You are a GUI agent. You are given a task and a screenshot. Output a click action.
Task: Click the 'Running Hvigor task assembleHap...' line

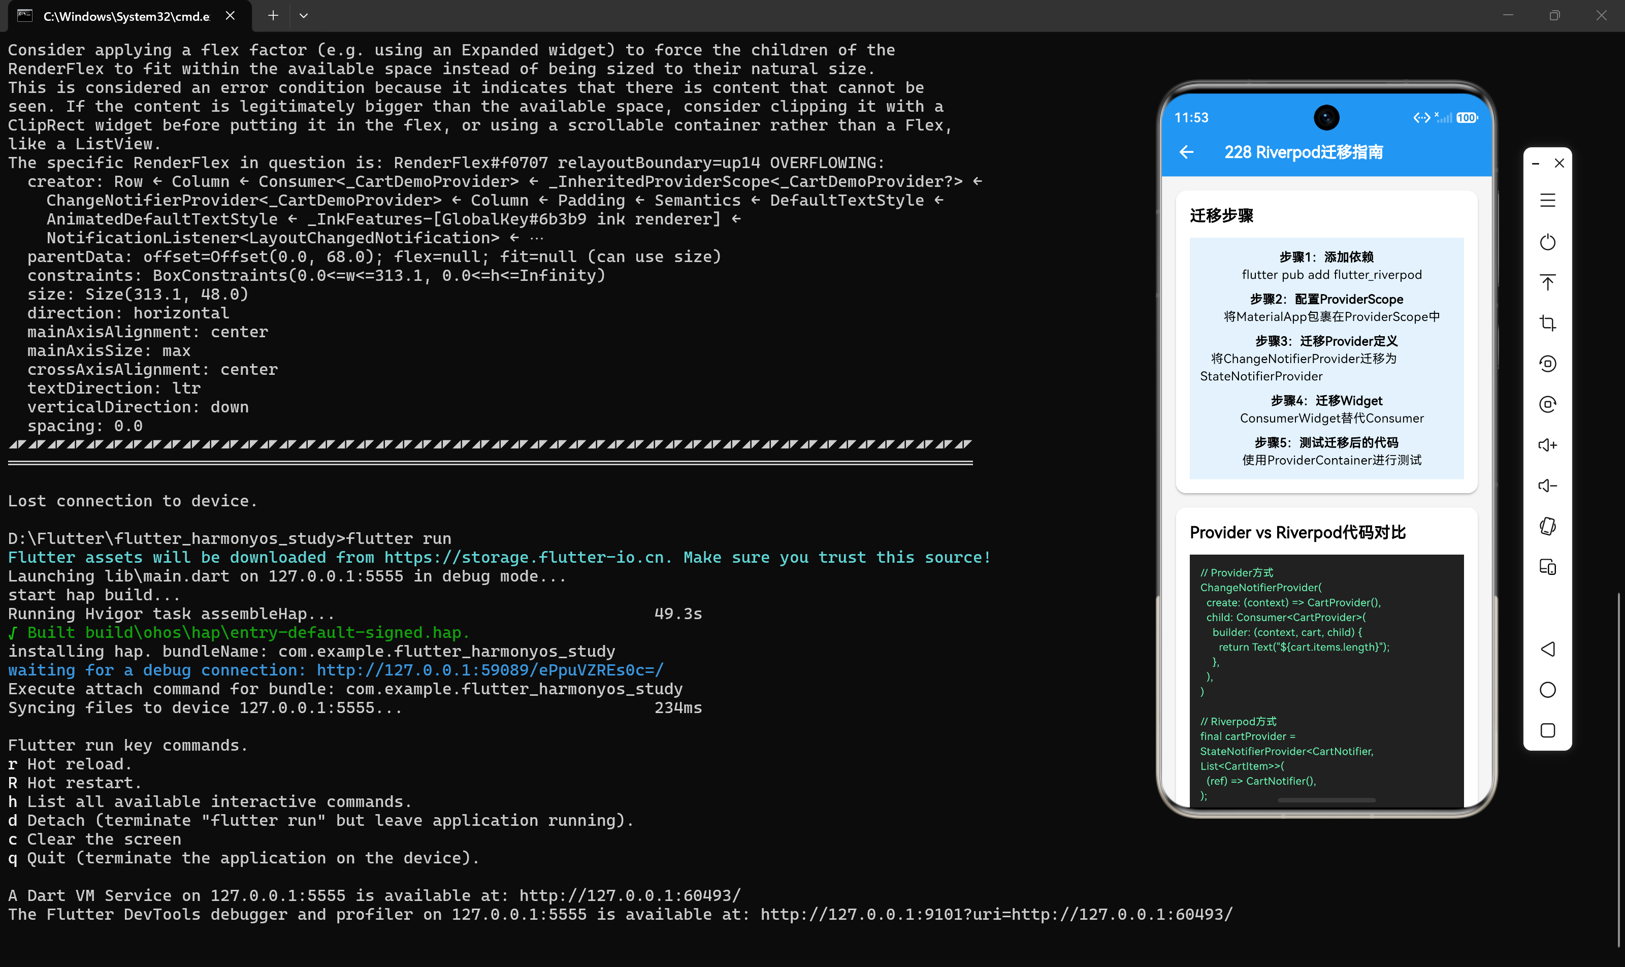[171, 614]
